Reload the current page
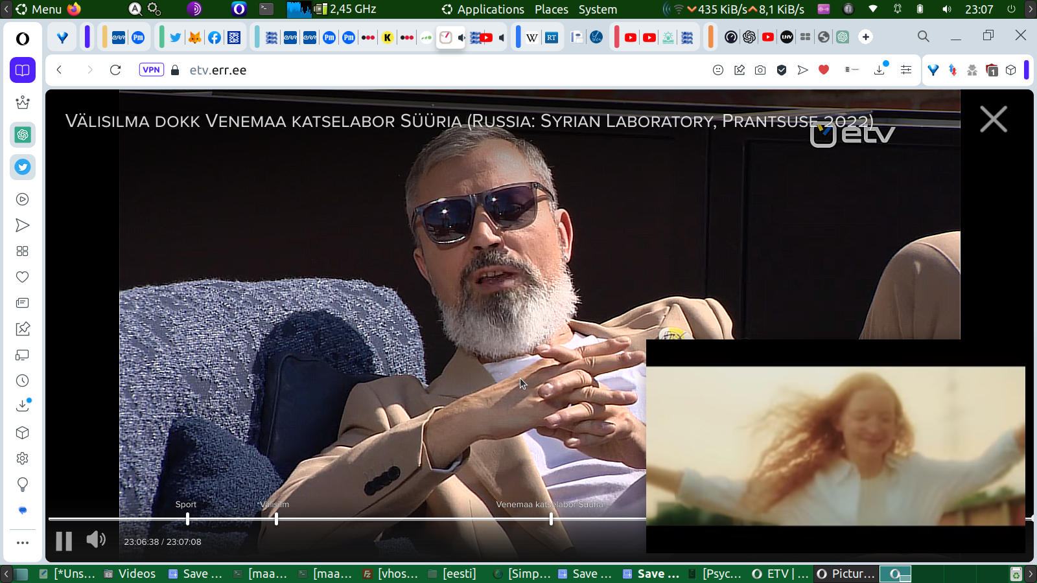1037x583 pixels. 115,70
